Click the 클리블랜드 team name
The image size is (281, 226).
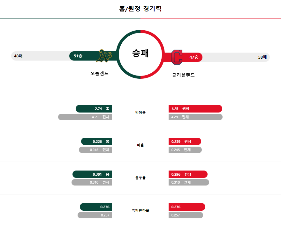click(183, 75)
